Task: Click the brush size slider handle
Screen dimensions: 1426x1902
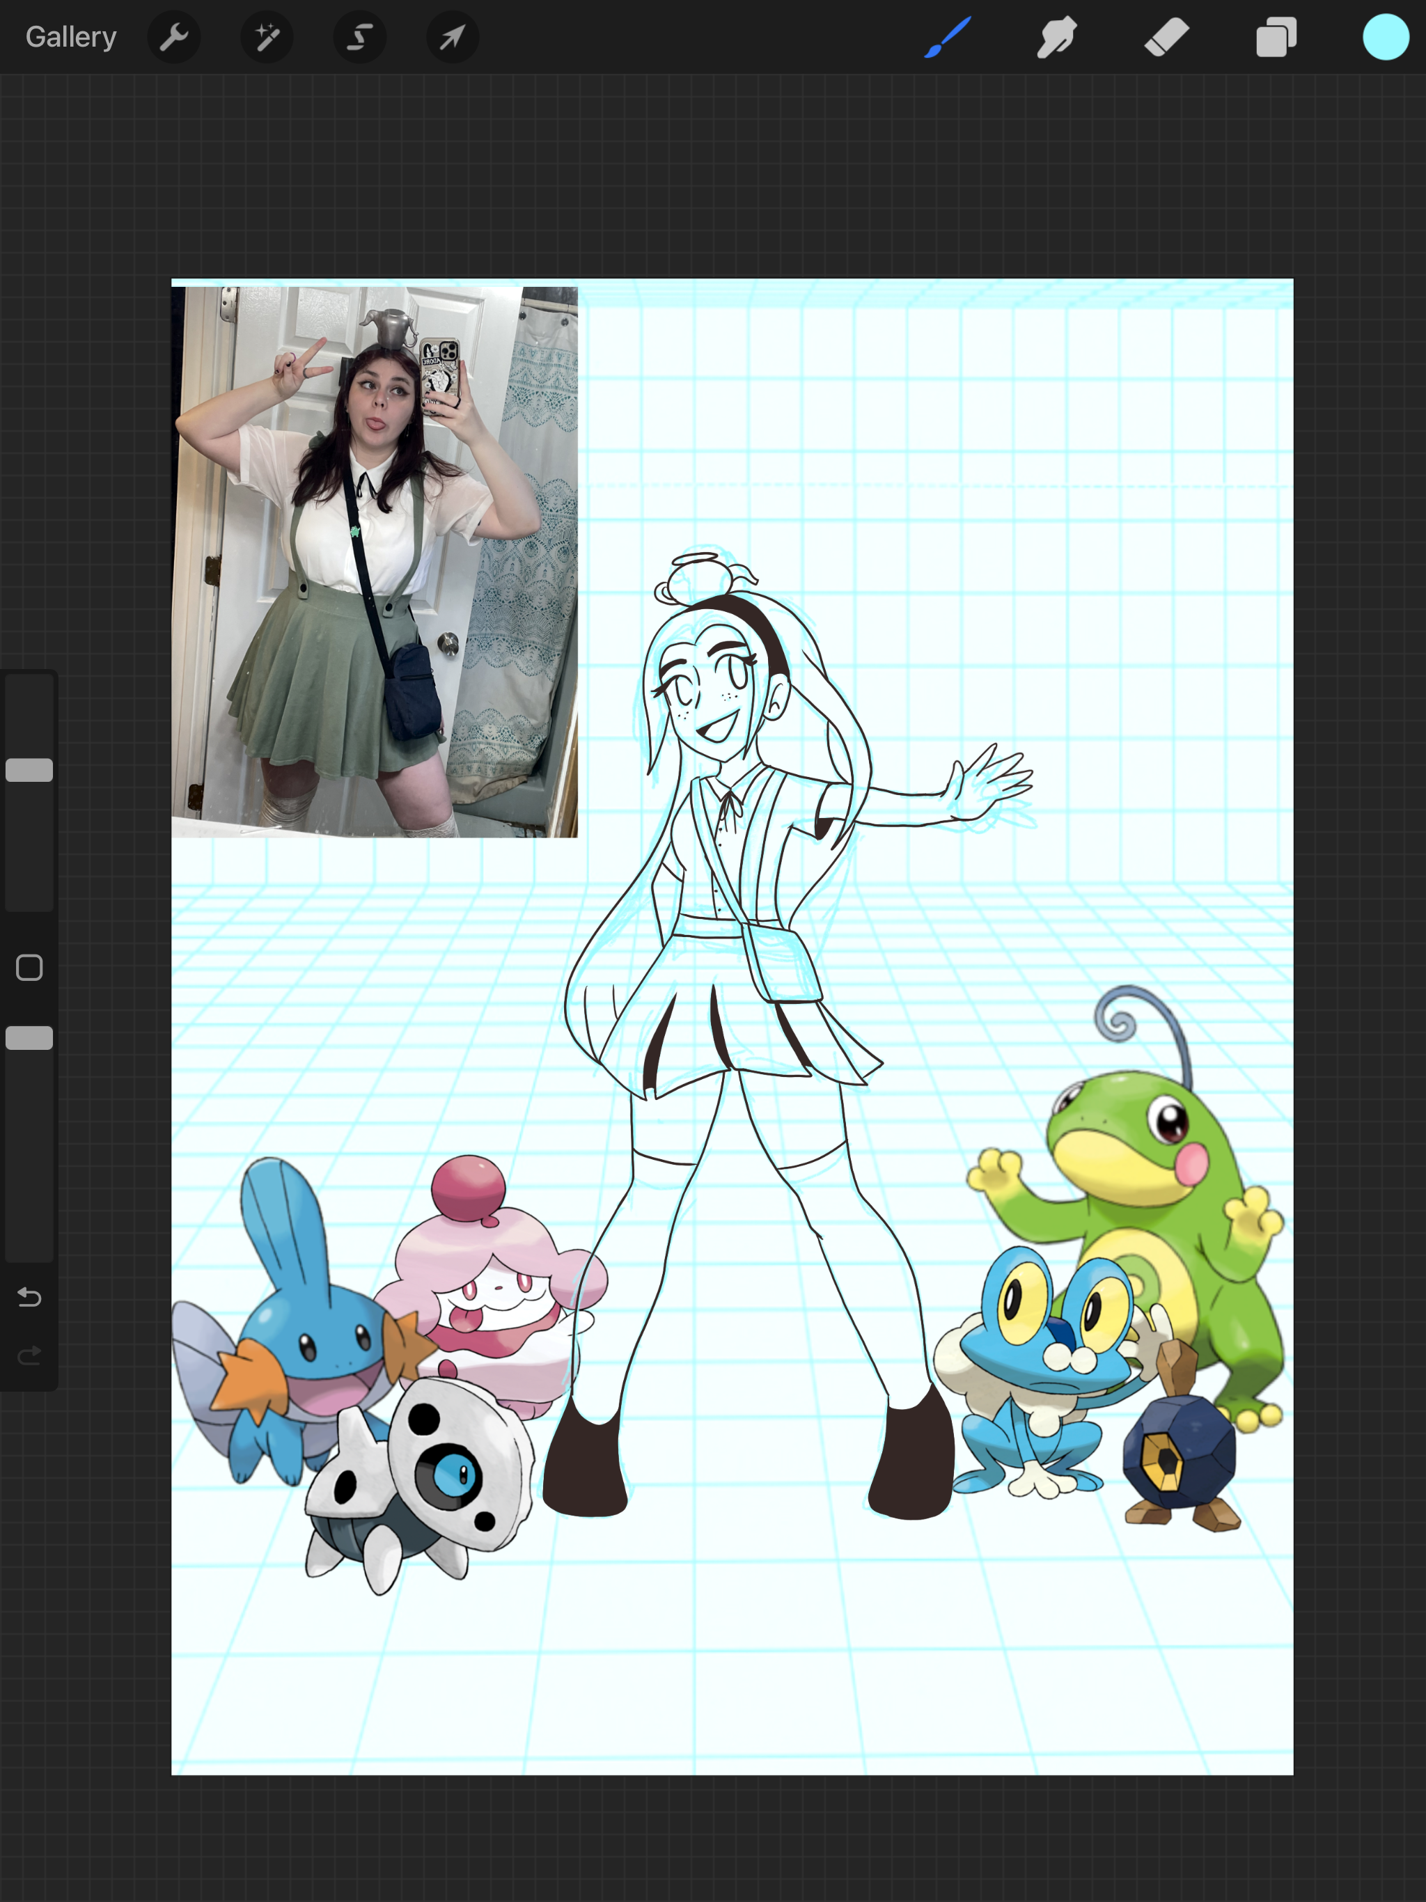Action: [29, 769]
